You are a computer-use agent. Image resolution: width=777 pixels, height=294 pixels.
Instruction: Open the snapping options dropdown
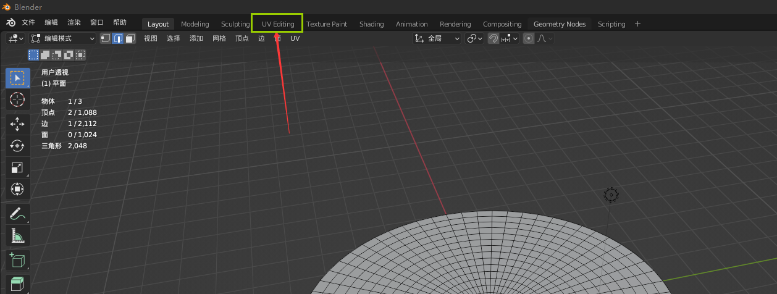[x=509, y=38]
